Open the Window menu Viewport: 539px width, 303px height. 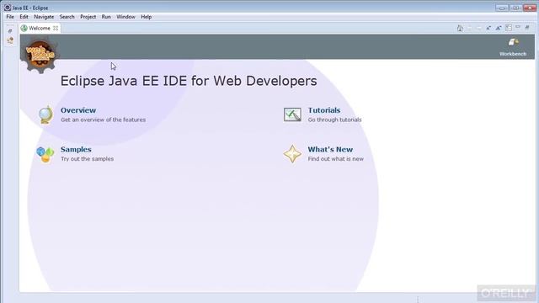tap(125, 17)
